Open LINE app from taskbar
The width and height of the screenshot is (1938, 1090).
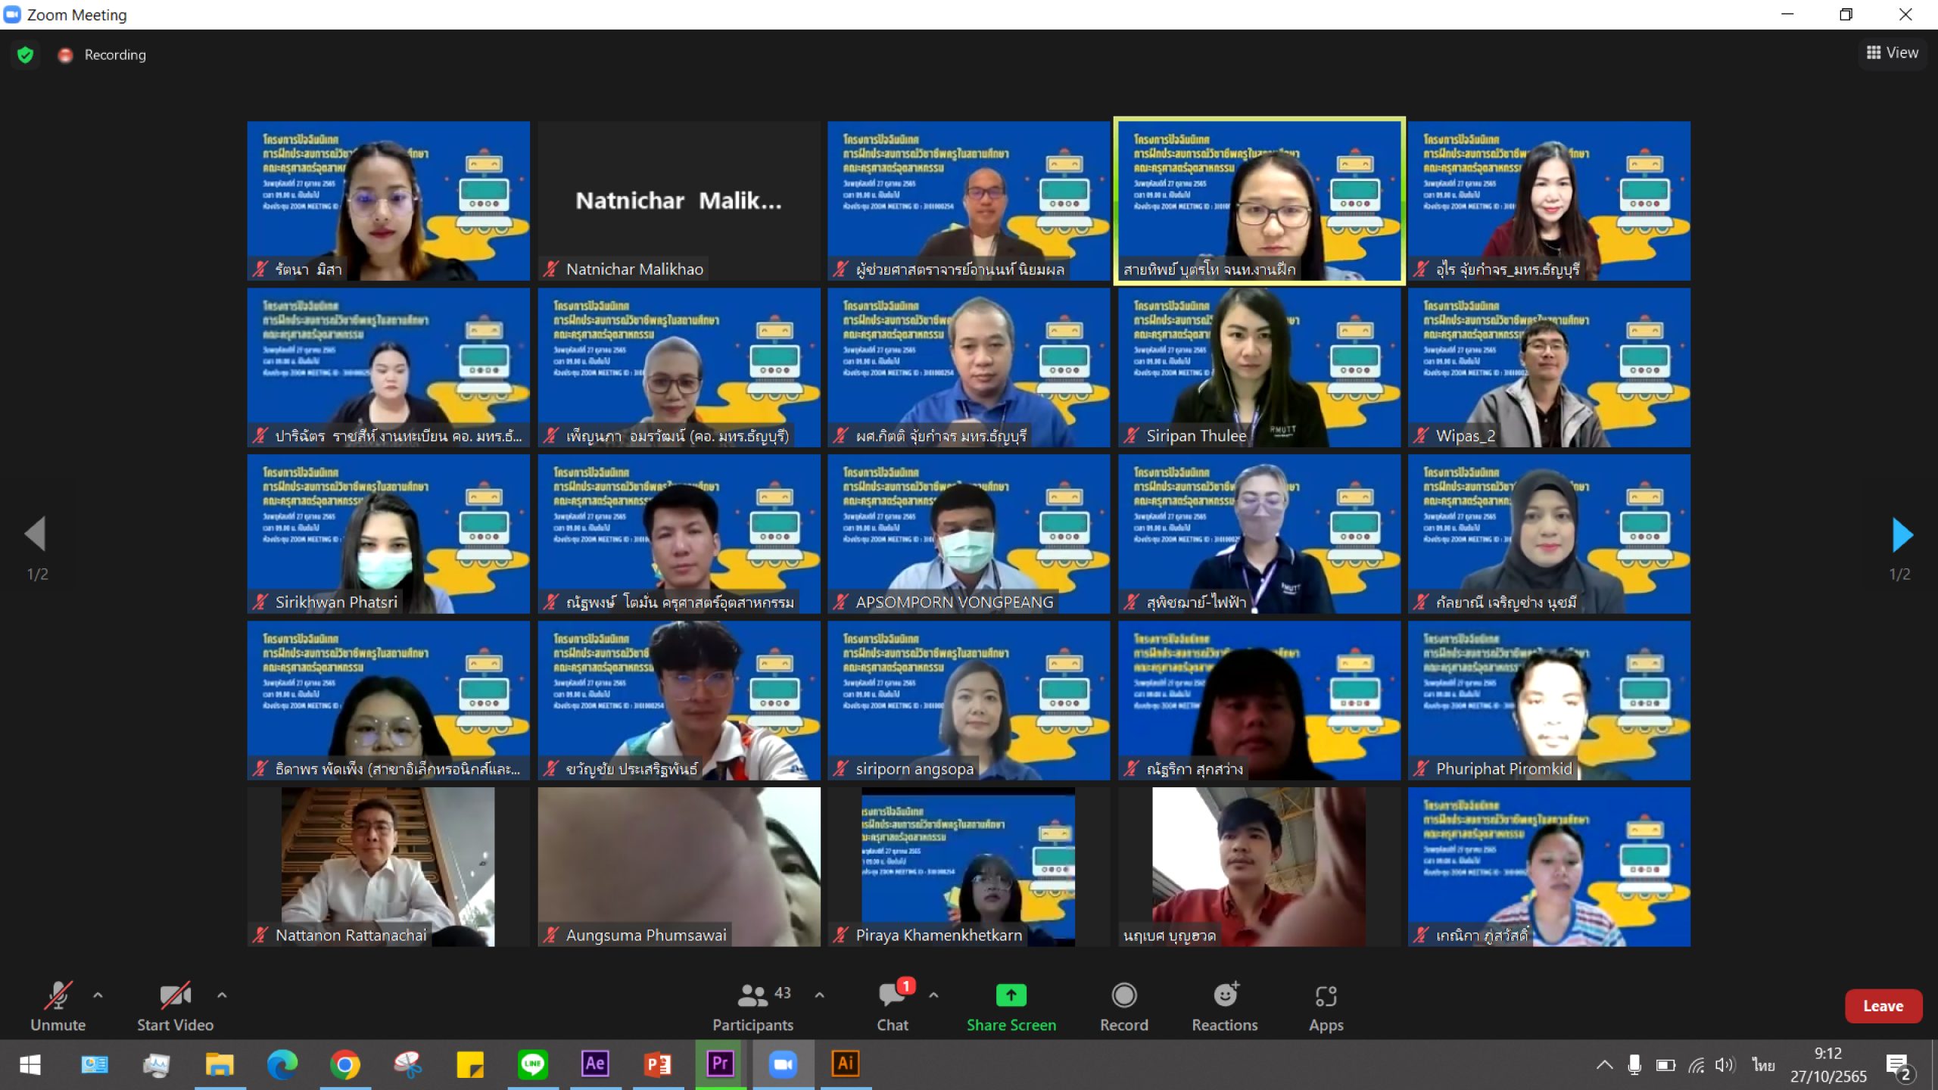tap(532, 1064)
